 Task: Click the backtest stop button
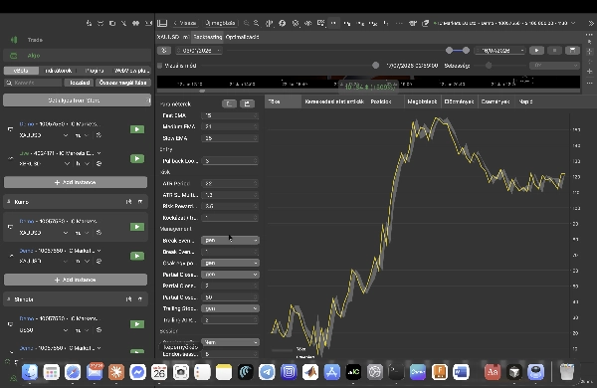[x=554, y=51]
